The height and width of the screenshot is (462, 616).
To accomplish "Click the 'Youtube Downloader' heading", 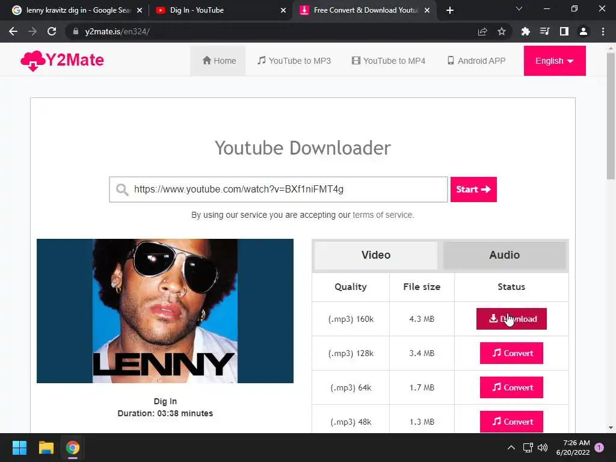I will tap(303, 148).
